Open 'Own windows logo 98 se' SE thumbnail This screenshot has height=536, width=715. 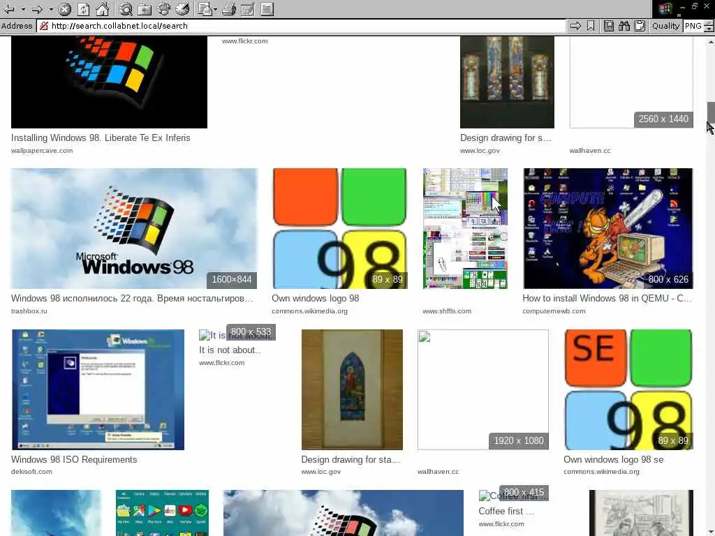pos(628,389)
